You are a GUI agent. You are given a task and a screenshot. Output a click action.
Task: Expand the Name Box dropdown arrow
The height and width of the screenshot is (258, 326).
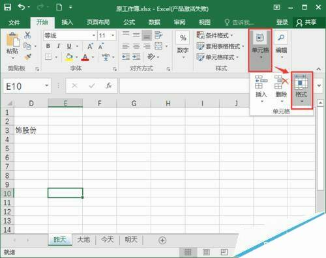(x=46, y=86)
